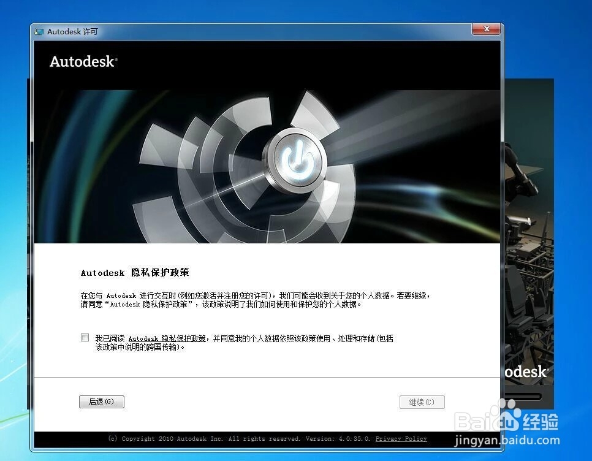The width and height of the screenshot is (592, 461).
Task: Click the 后退(G) back button
Action: click(x=102, y=402)
